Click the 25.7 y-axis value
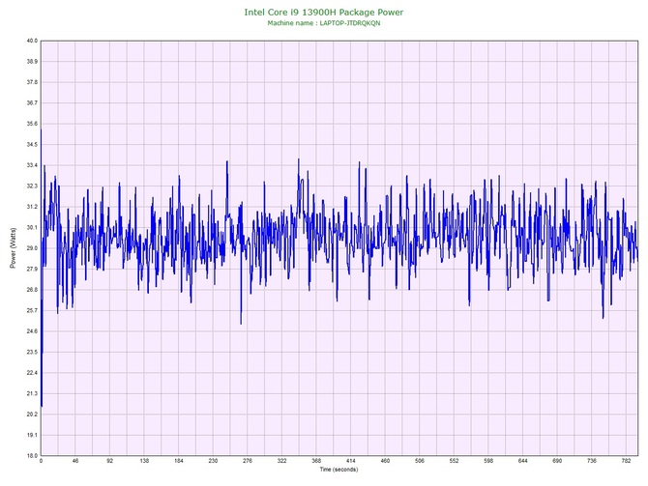648x486 pixels. coord(32,310)
